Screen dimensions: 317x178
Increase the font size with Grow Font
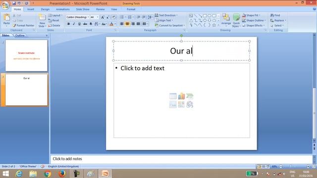coord(103,17)
